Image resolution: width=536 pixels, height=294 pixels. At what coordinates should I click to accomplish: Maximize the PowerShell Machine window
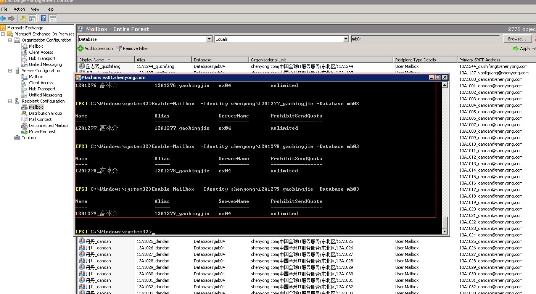pyautogui.click(x=438, y=77)
